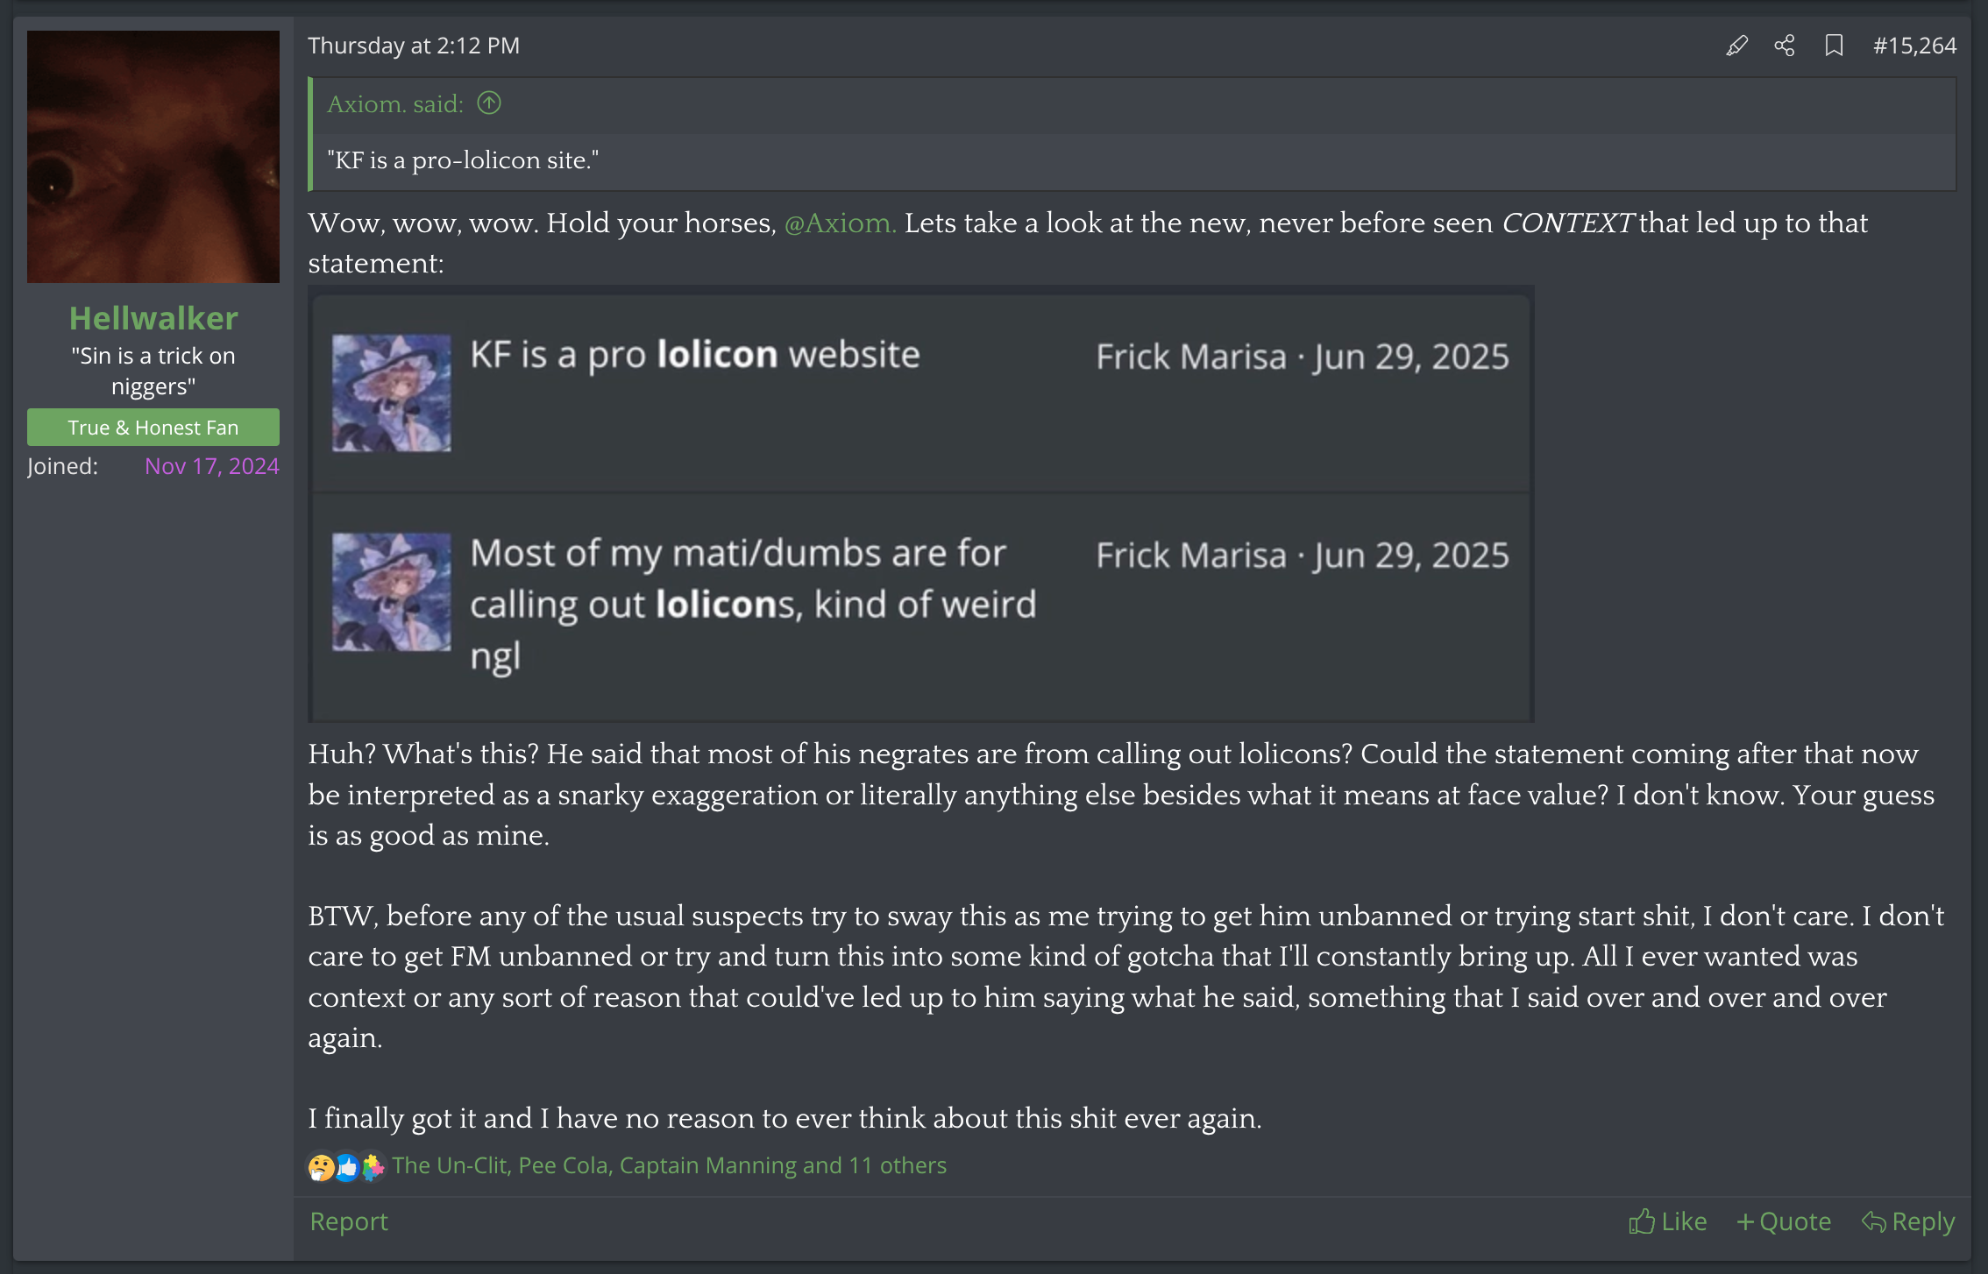Bookmark this post with the bookmark icon
The height and width of the screenshot is (1274, 1988).
tap(1834, 46)
